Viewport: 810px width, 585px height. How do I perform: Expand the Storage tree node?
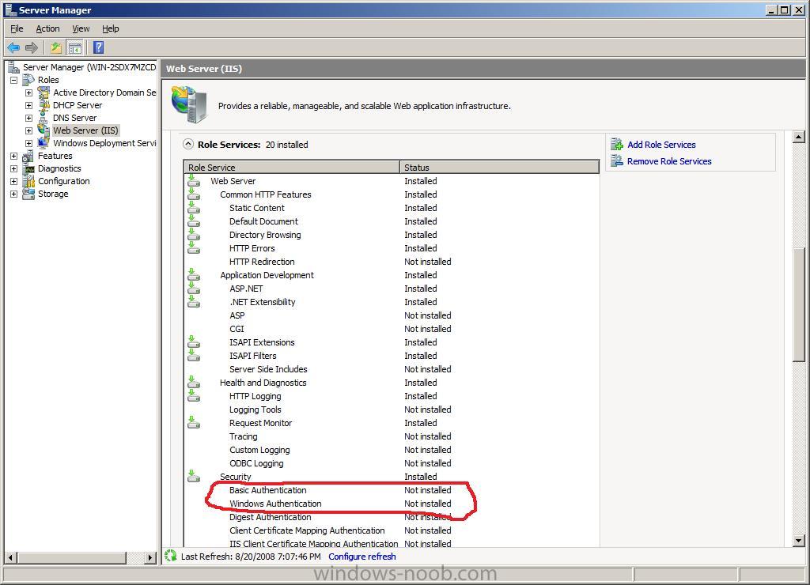pos(14,194)
